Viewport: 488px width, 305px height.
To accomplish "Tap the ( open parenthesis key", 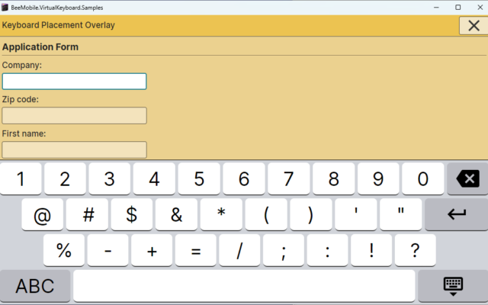I will click(266, 214).
